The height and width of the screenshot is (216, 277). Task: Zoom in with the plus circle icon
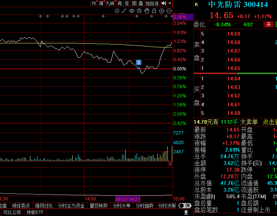pyautogui.click(x=161, y=11)
